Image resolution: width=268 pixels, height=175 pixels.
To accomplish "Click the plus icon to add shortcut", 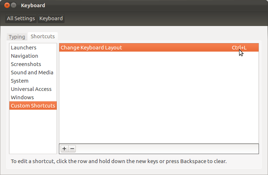I will pyautogui.click(x=64, y=149).
